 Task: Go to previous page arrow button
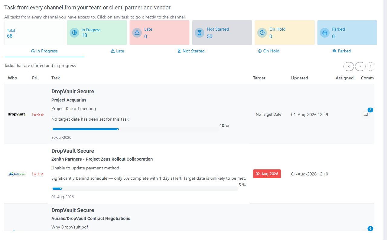(x=349, y=66)
